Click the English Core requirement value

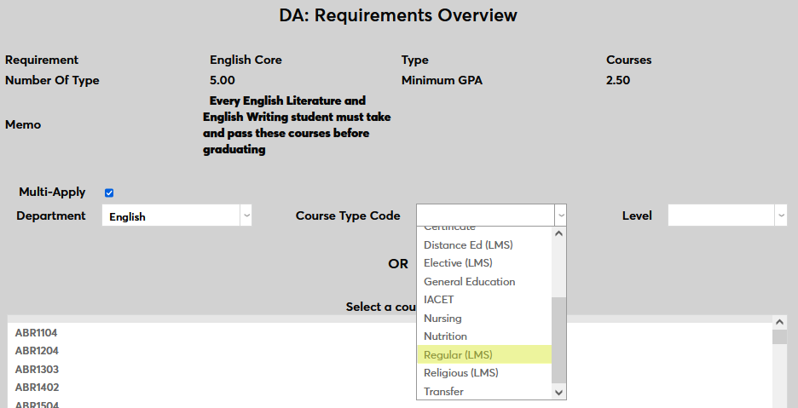coord(246,60)
